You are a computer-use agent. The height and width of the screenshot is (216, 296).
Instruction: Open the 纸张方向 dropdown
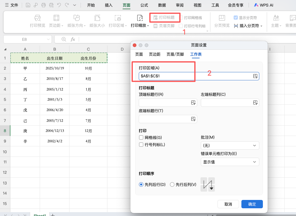(x=76, y=25)
